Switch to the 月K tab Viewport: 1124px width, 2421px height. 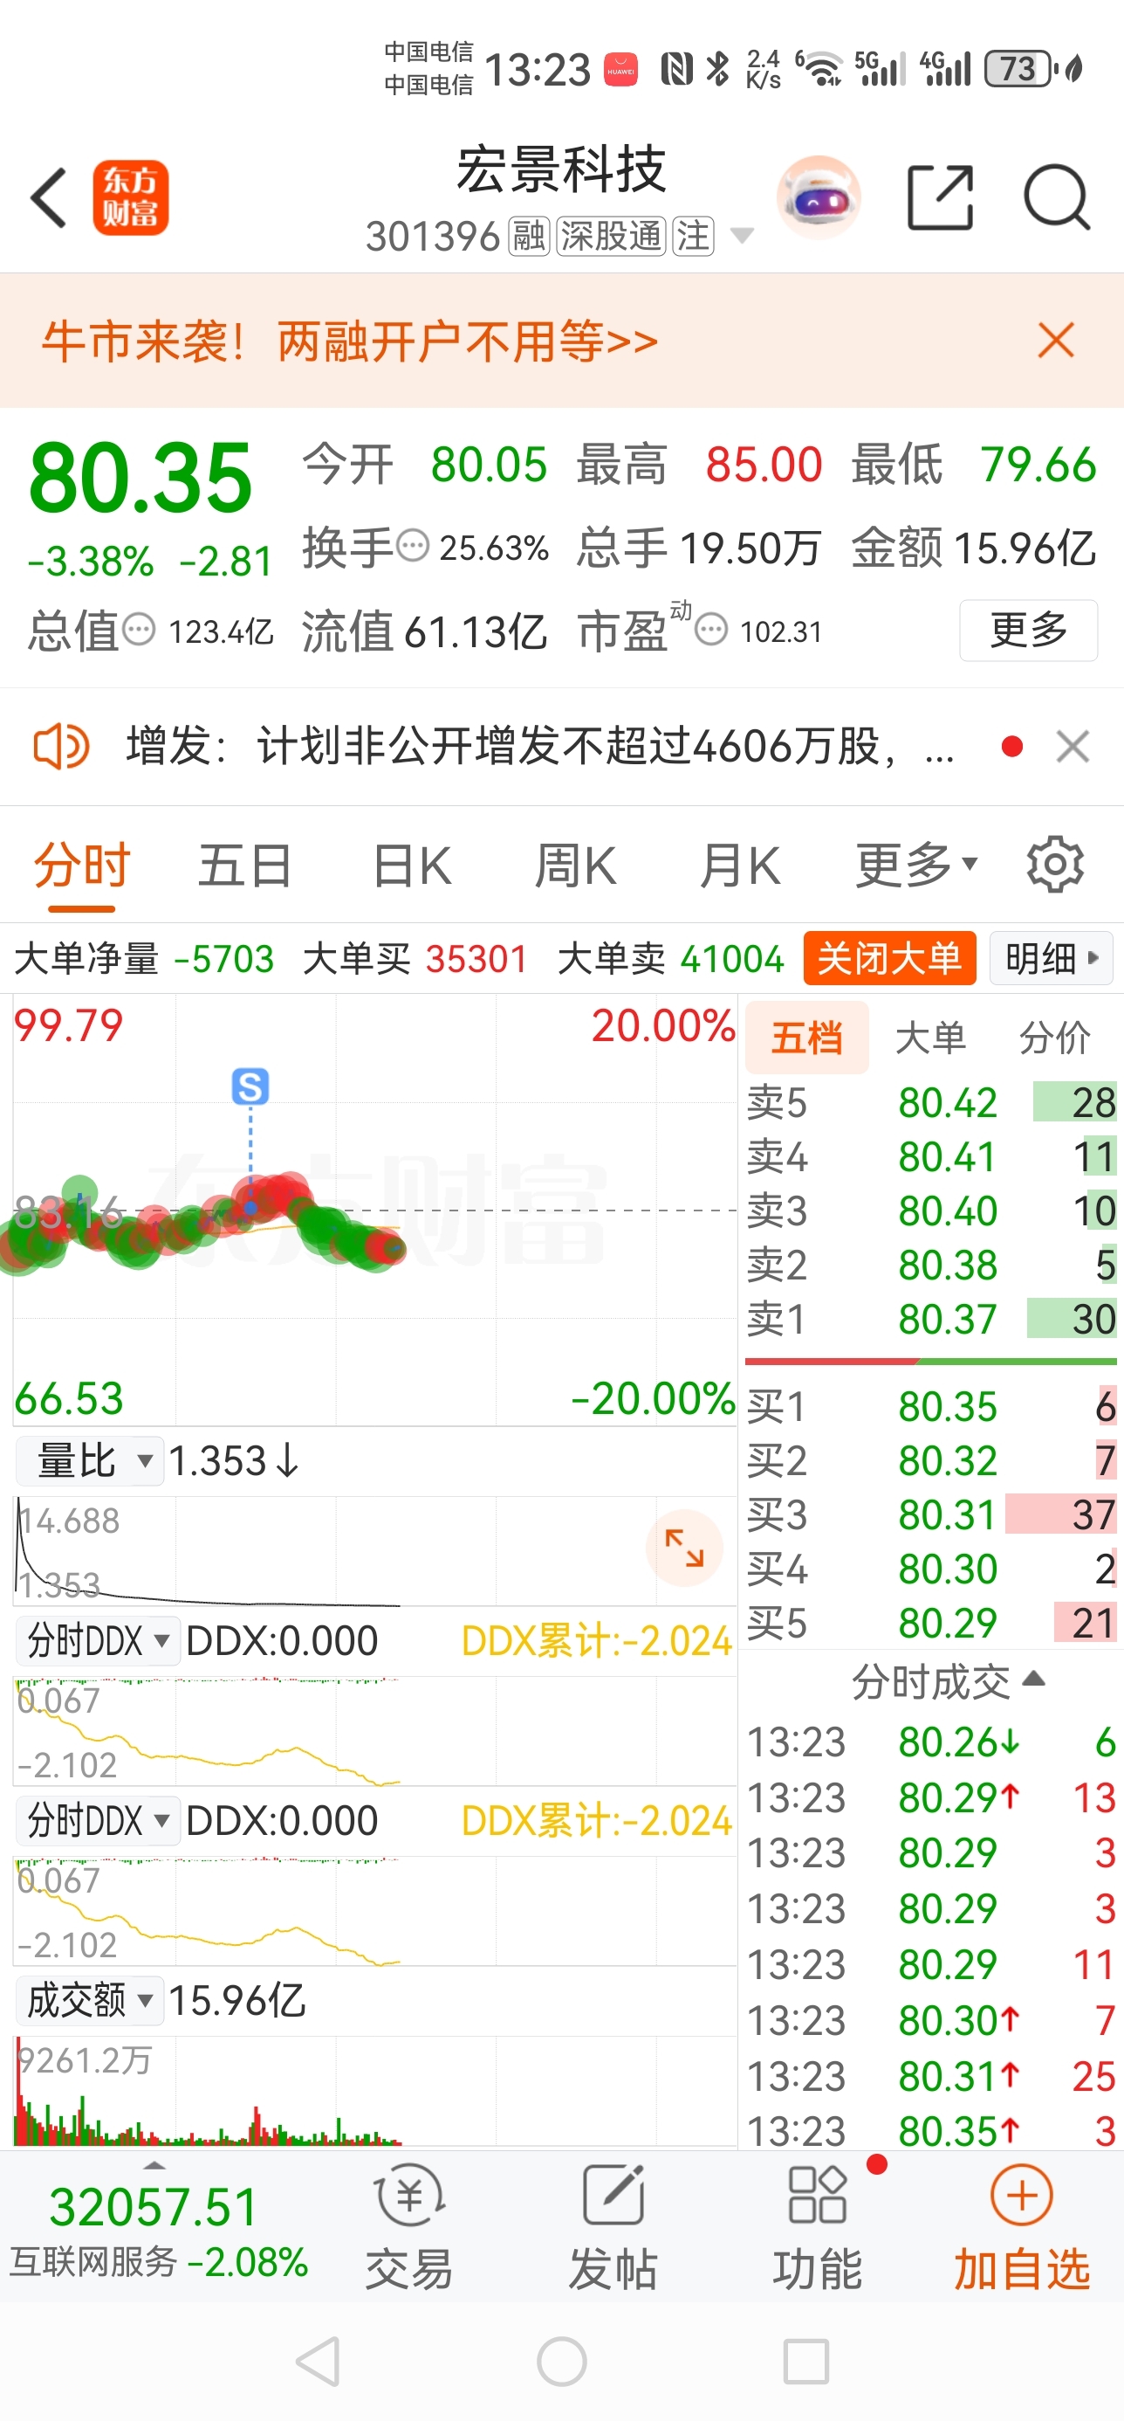(740, 866)
